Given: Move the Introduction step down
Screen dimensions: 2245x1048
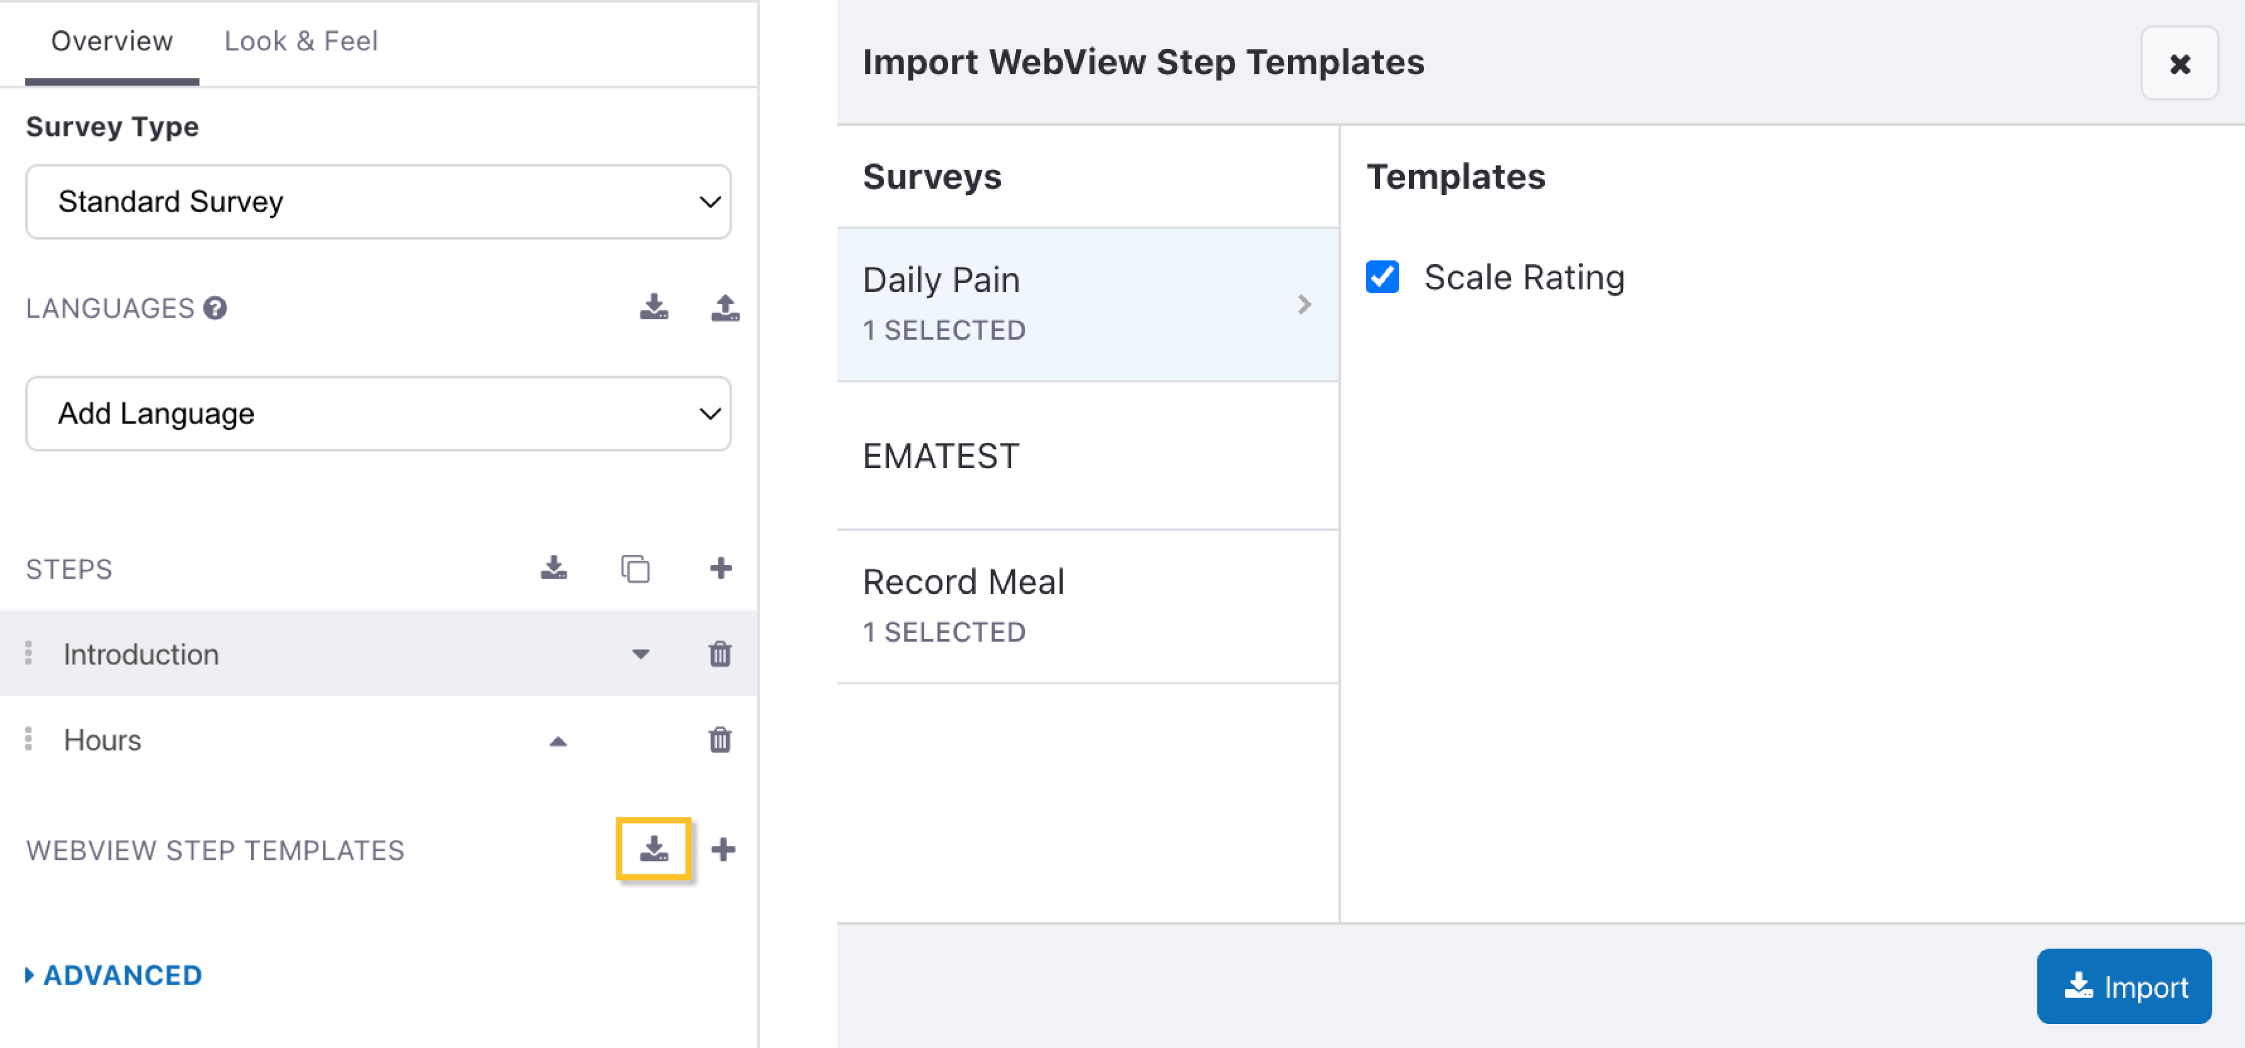Looking at the screenshot, I should pos(640,654).
